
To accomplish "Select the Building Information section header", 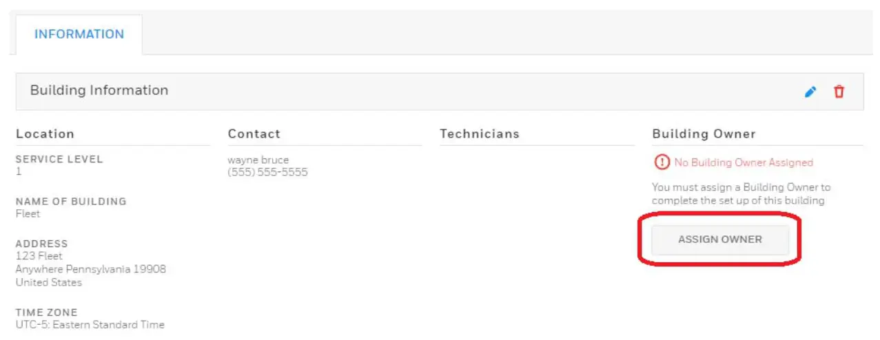I will [x=99, y=90].
